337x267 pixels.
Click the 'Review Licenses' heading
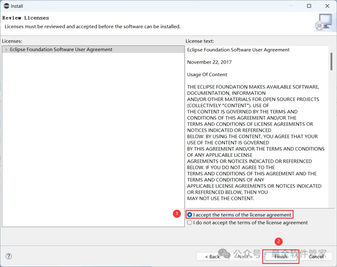[x=26, y=18]
